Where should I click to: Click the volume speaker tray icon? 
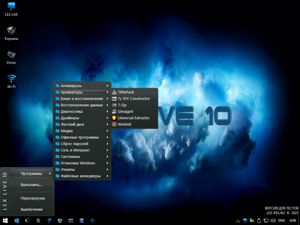tap(273, 220)
